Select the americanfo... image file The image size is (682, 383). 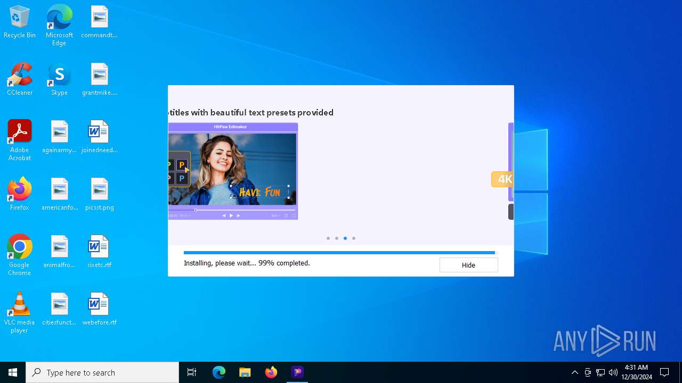[x=59, y=195]
